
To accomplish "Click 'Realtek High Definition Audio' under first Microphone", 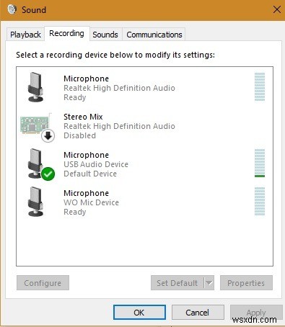I will pos(119,88).
